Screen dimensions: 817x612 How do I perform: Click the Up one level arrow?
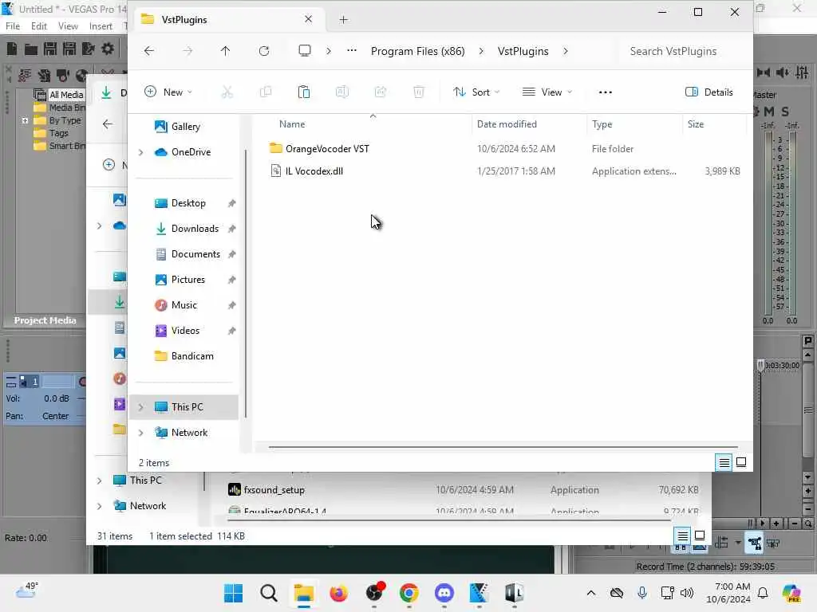click(x=225, y=51)
